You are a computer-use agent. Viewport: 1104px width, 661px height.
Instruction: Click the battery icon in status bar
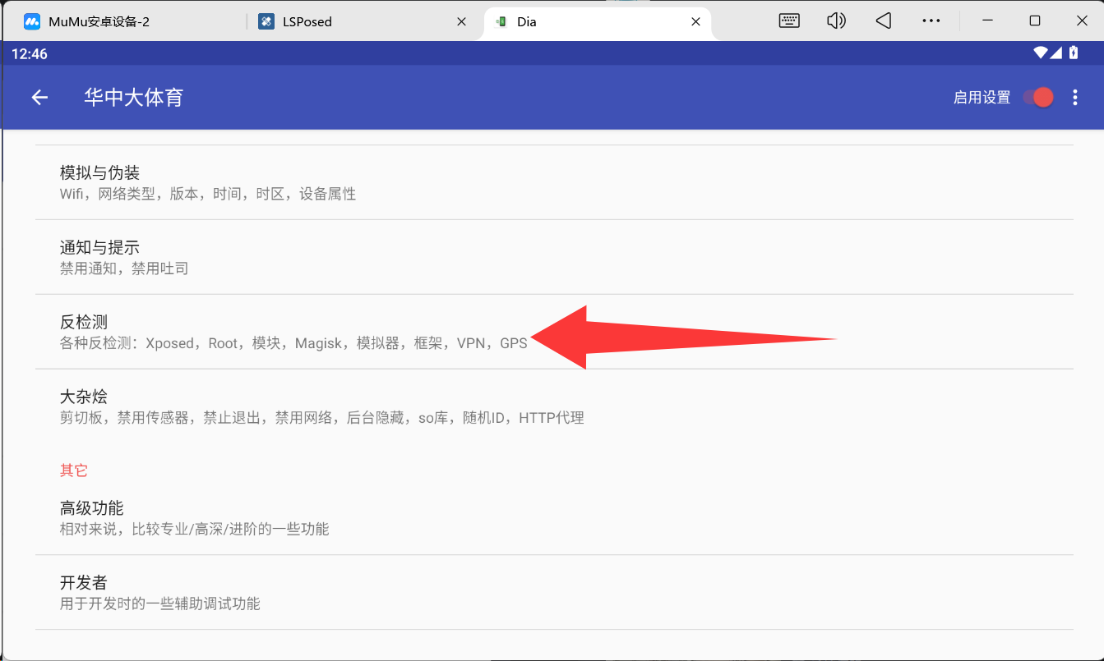point(1073,53)
